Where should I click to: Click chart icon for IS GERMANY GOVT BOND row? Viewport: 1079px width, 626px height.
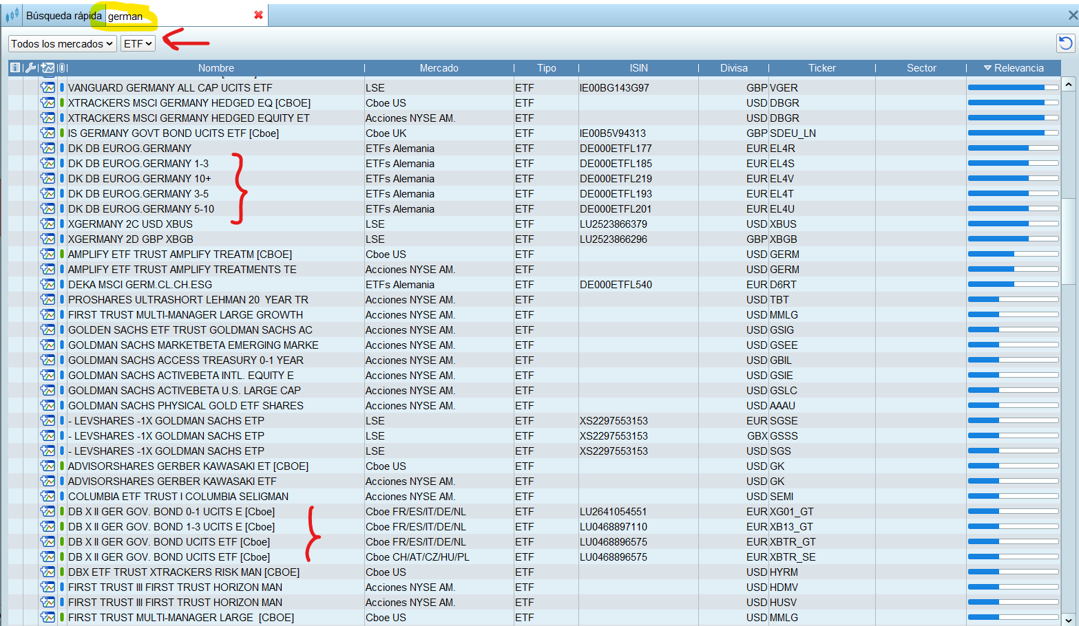(48, 133)
